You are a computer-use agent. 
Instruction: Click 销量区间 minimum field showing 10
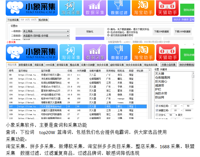176,111
